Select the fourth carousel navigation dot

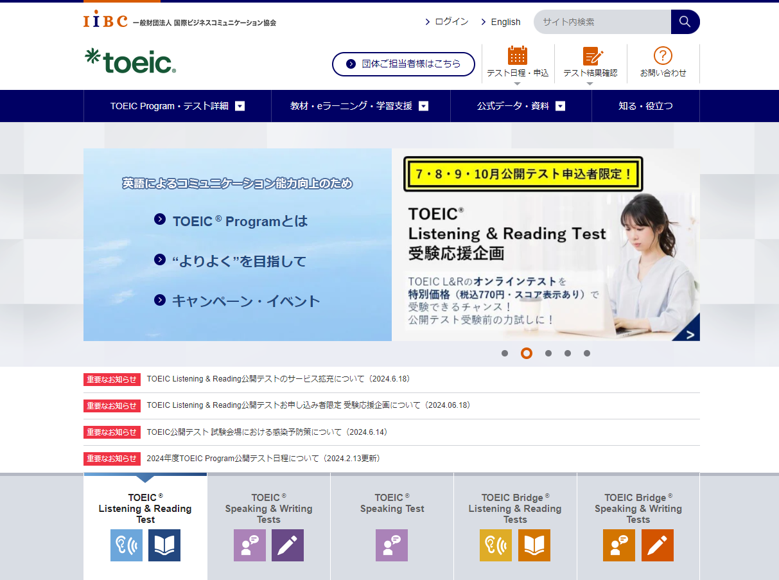[x=568, y=353]
